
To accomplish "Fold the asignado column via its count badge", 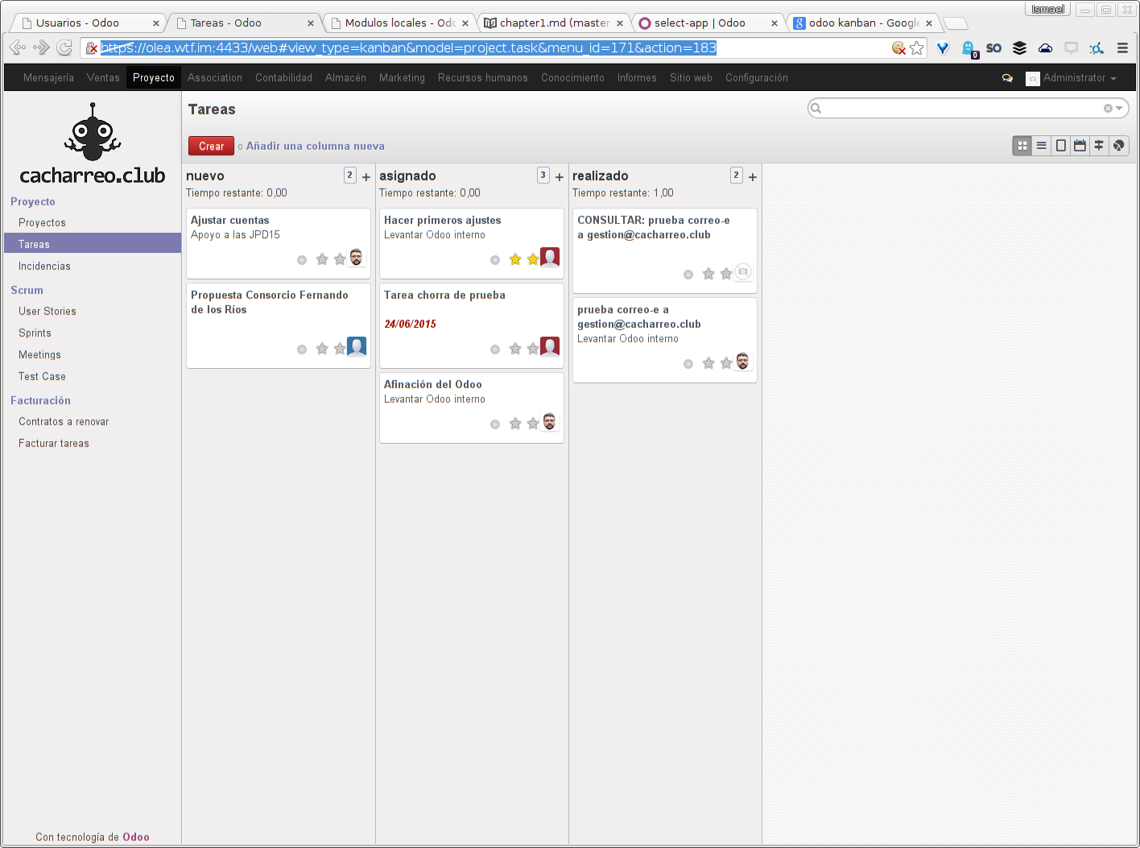I will click(x=543, y=176).
